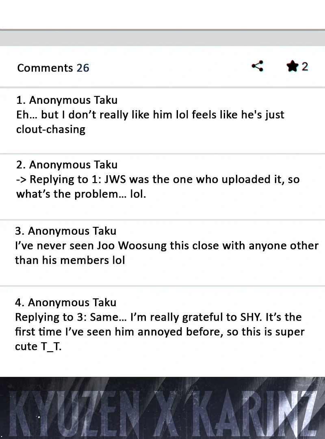Click the share icon beside Comments
Image resolution: width=325 pixels, height=439 pixels.
click(258, 66)
